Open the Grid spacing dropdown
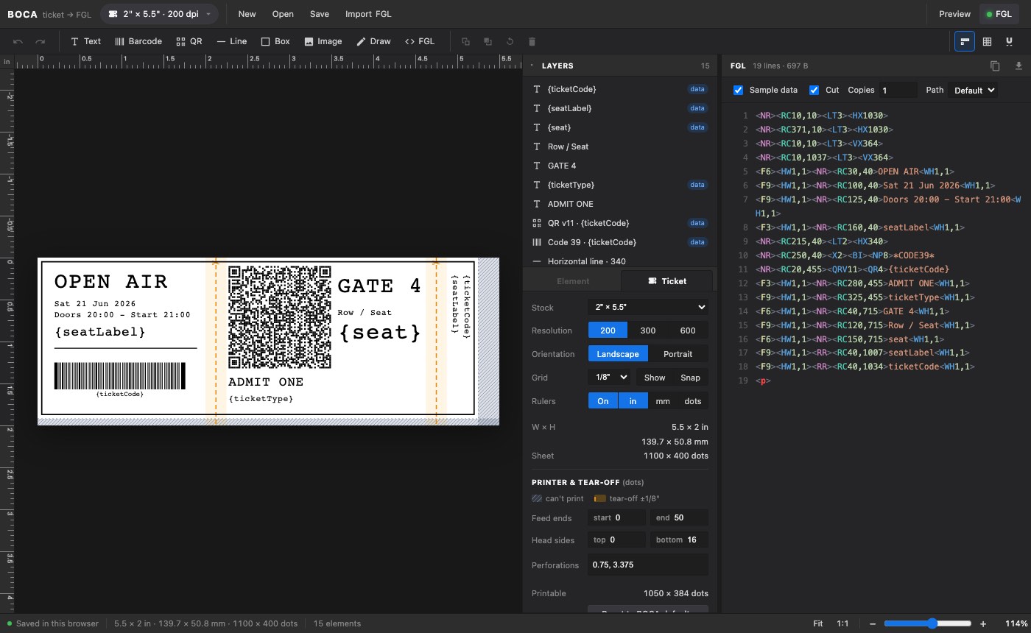Screen dimensions: 1031x633 (x=609, y=378)
